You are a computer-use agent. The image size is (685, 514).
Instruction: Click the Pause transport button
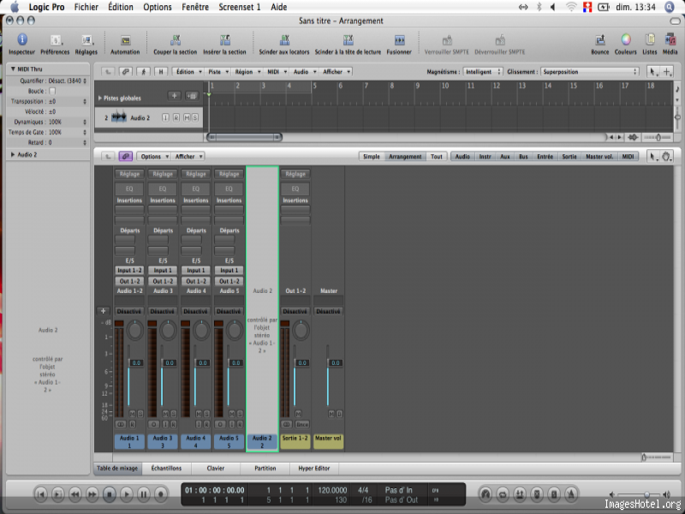coord(143,494)
